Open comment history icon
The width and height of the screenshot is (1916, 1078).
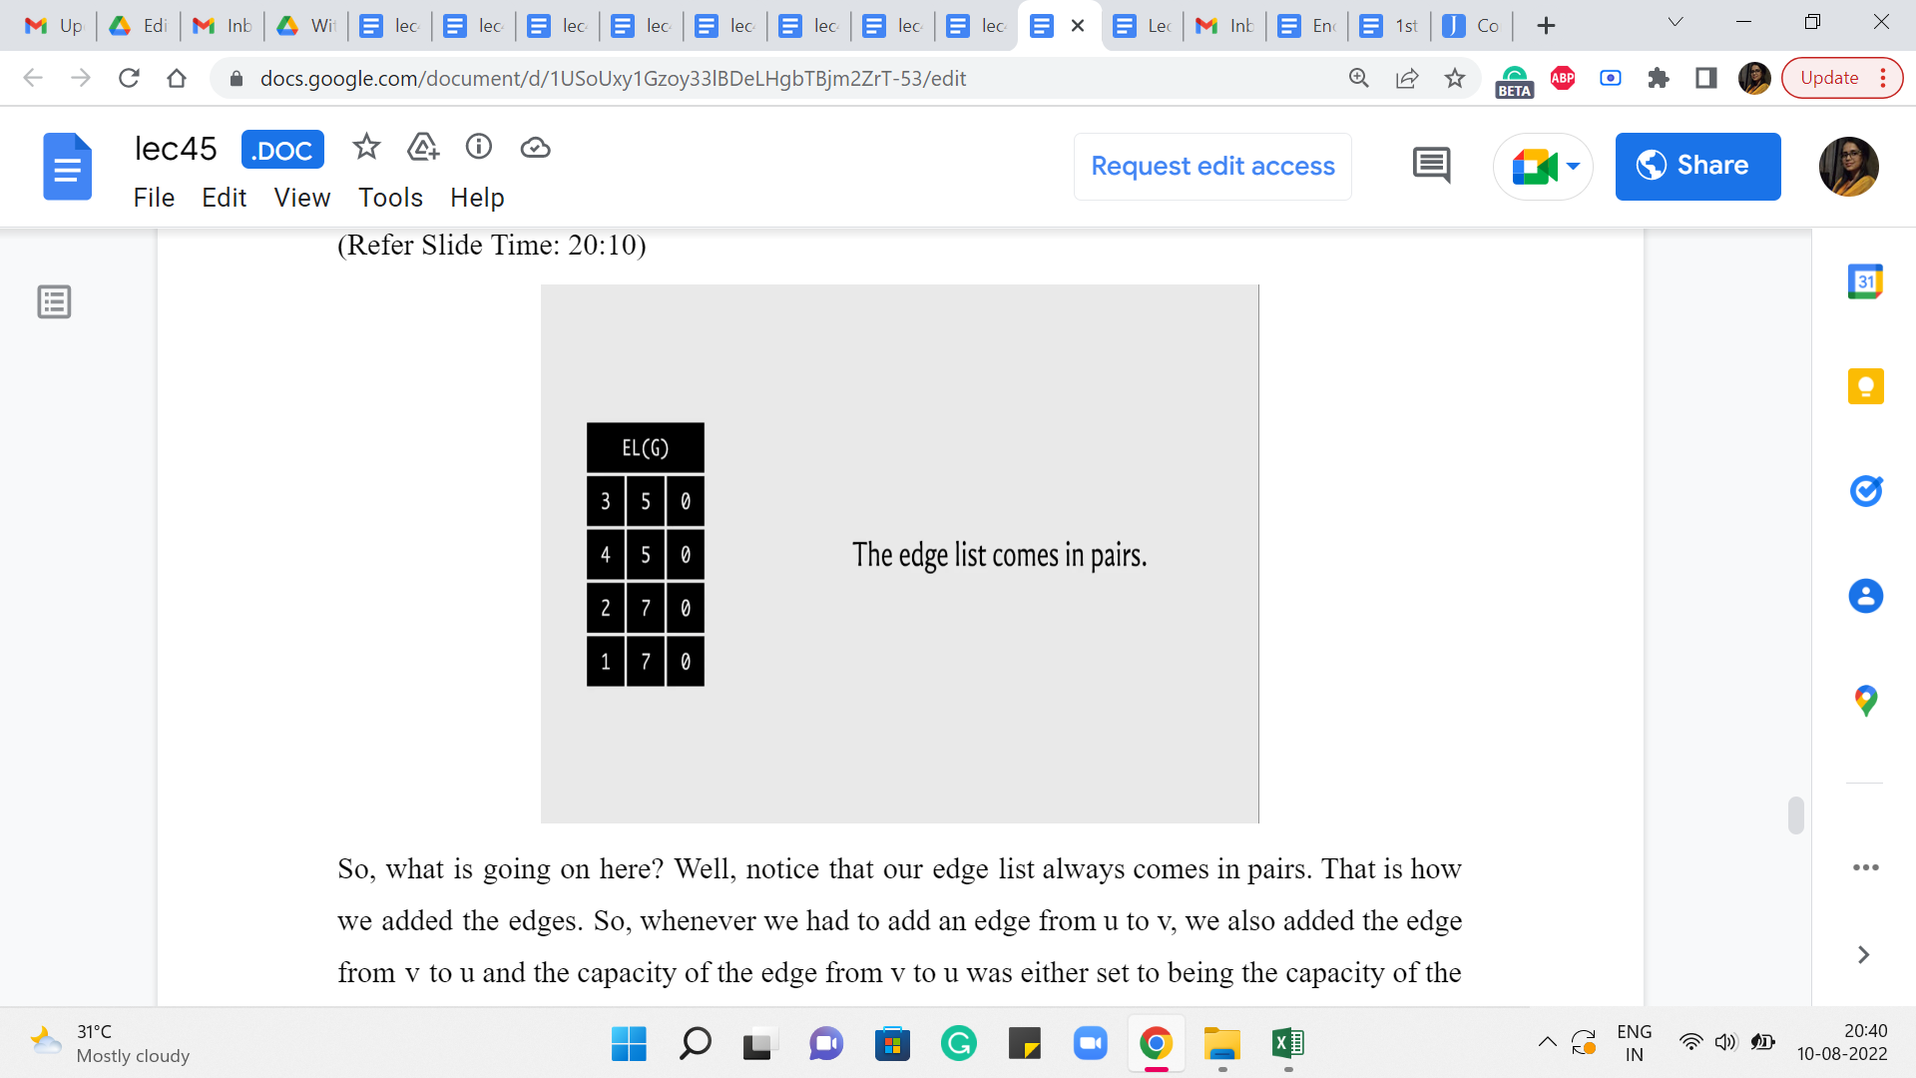click(x=1431, y=166)
